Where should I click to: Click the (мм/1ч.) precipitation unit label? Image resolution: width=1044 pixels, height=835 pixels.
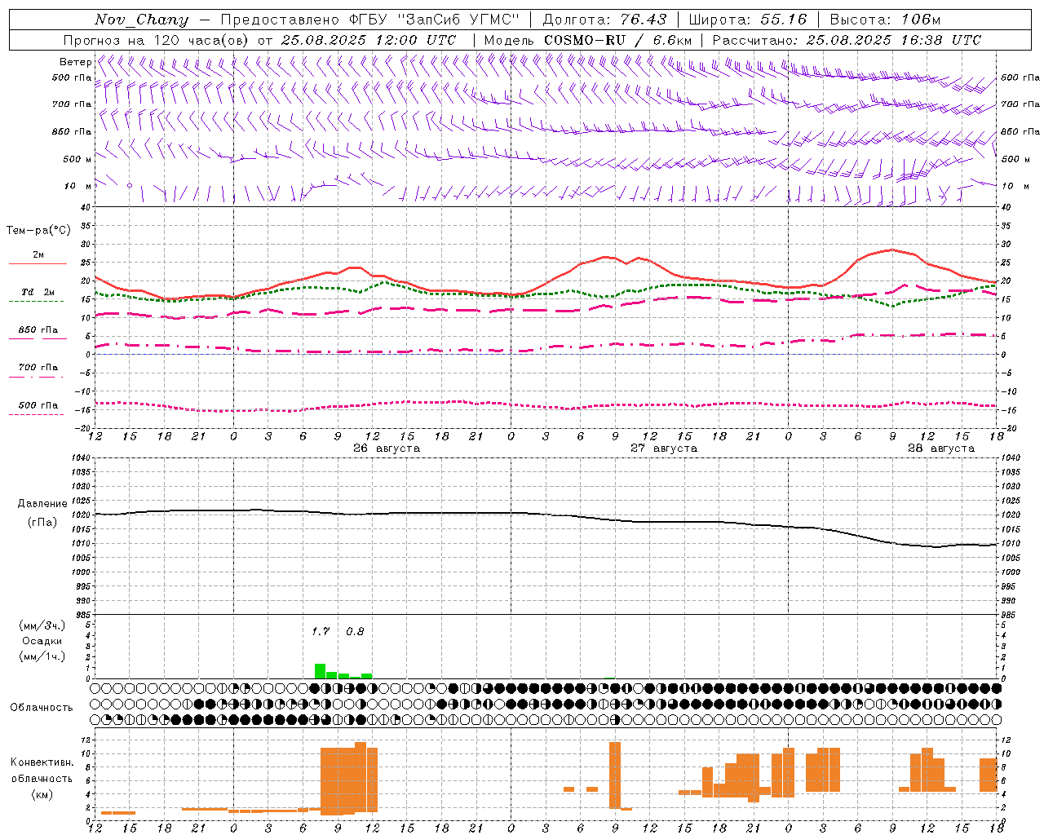(42, 656)
